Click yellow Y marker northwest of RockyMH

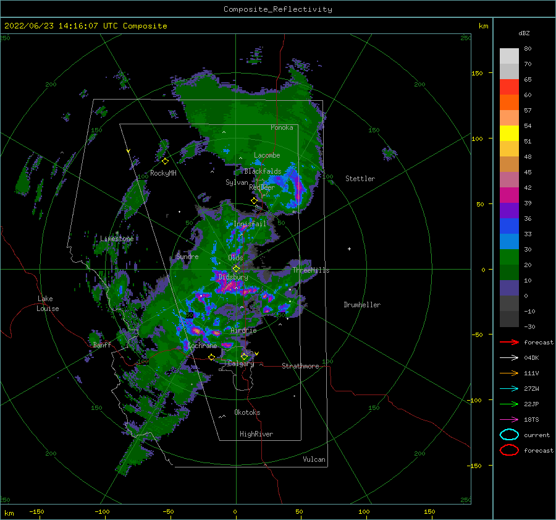(x=128, y=151)
